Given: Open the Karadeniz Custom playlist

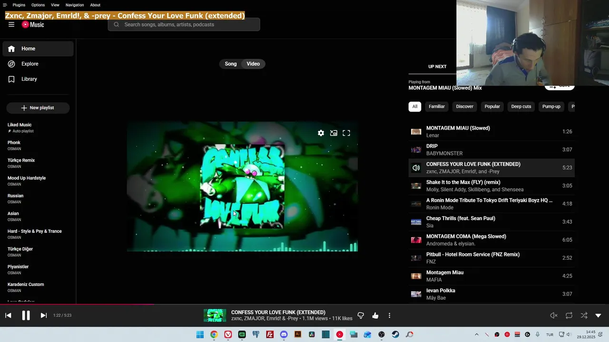Looking at the screenshot, I should coord(38,287).
